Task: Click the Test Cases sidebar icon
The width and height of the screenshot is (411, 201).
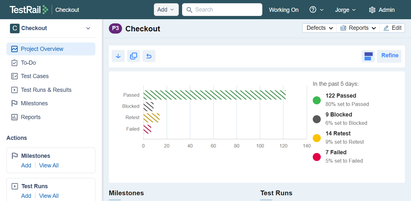Action: pyautogui.click(x=14, y=76)
